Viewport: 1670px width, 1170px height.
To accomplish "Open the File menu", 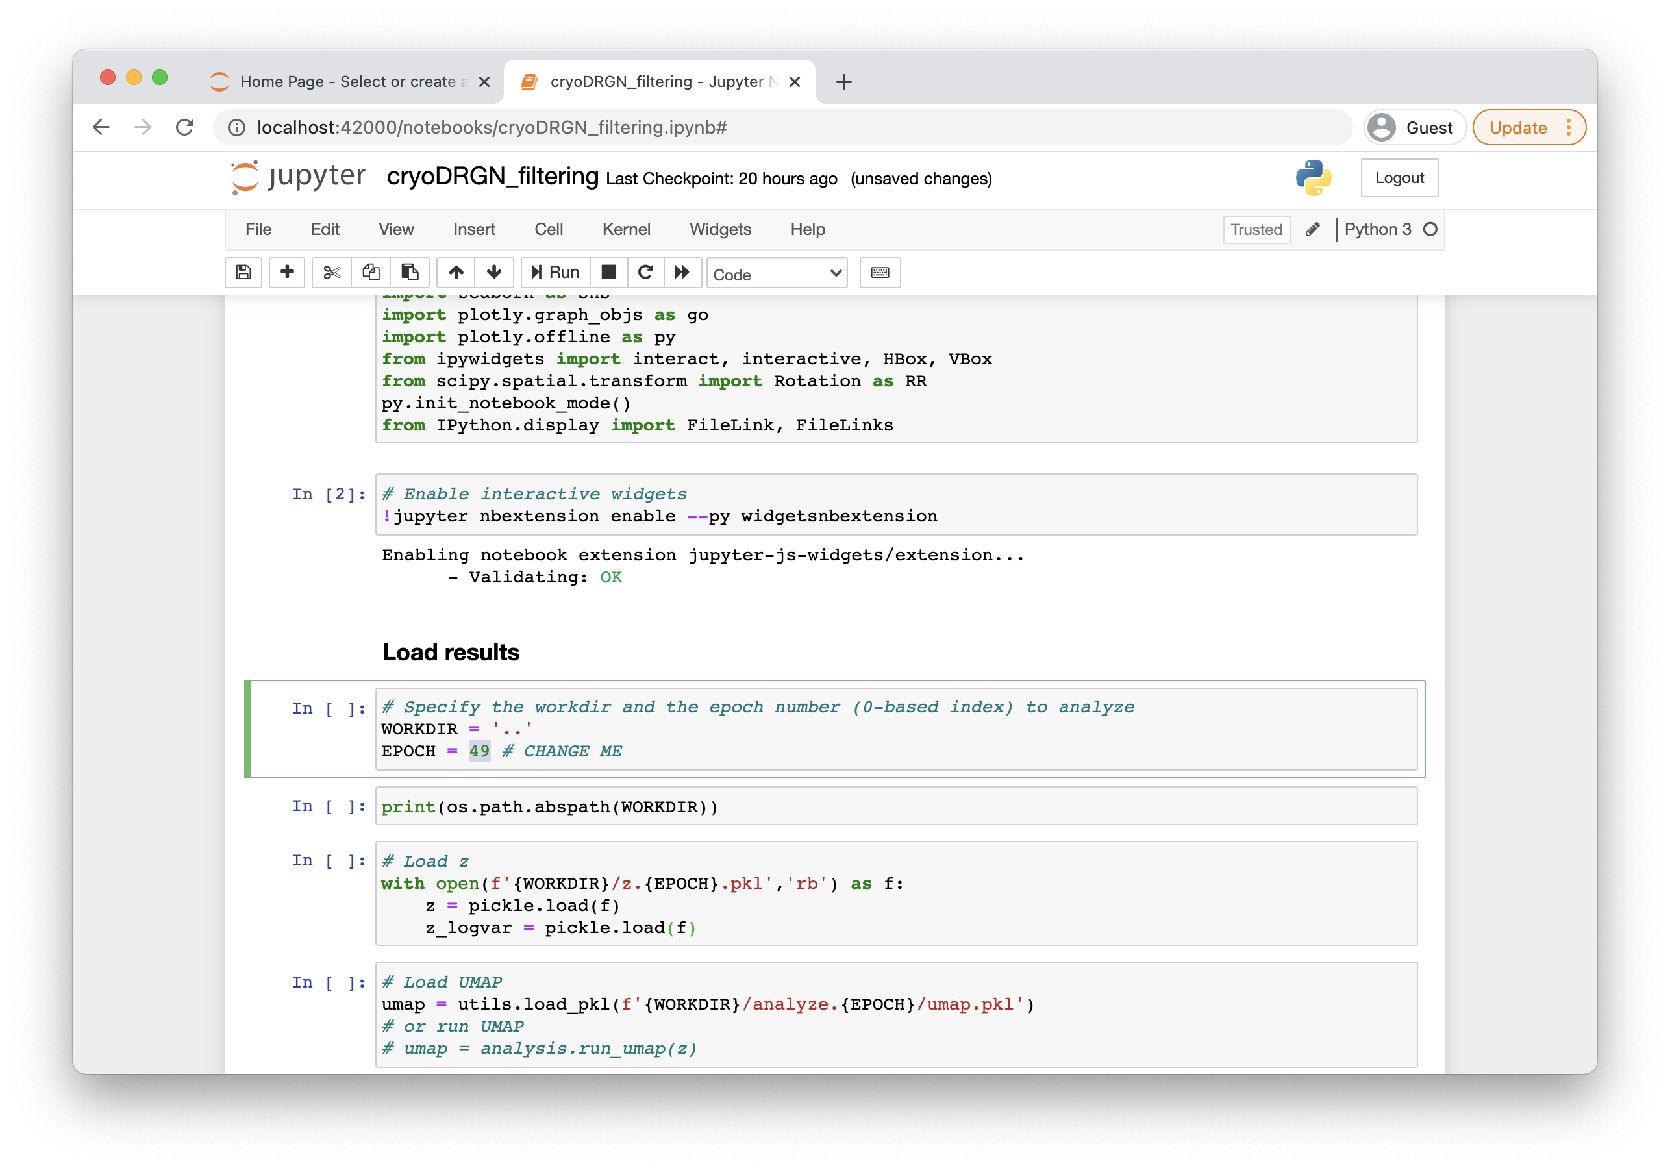I will [258, 230].
